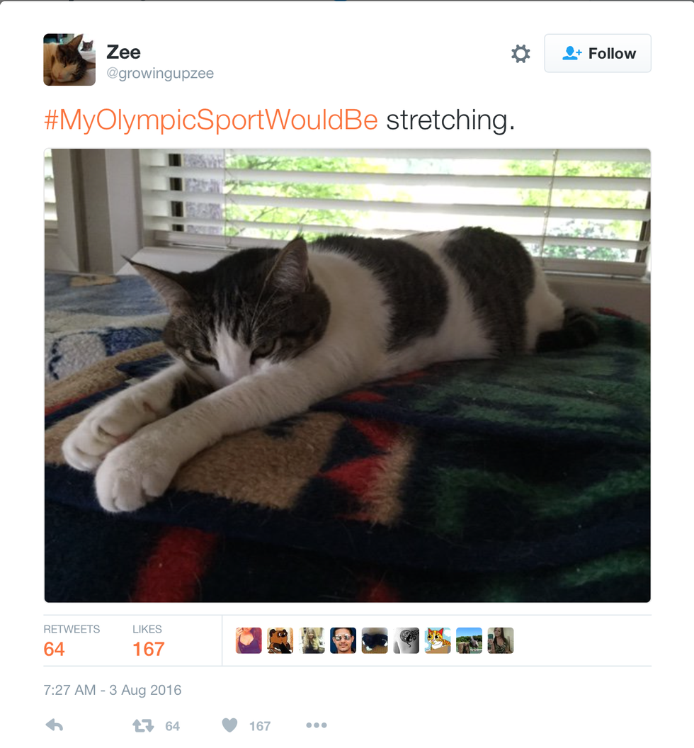View the 64 retweets list
Image resolution: width=694 pixels, height=748 pixels.
coord(72,640)
